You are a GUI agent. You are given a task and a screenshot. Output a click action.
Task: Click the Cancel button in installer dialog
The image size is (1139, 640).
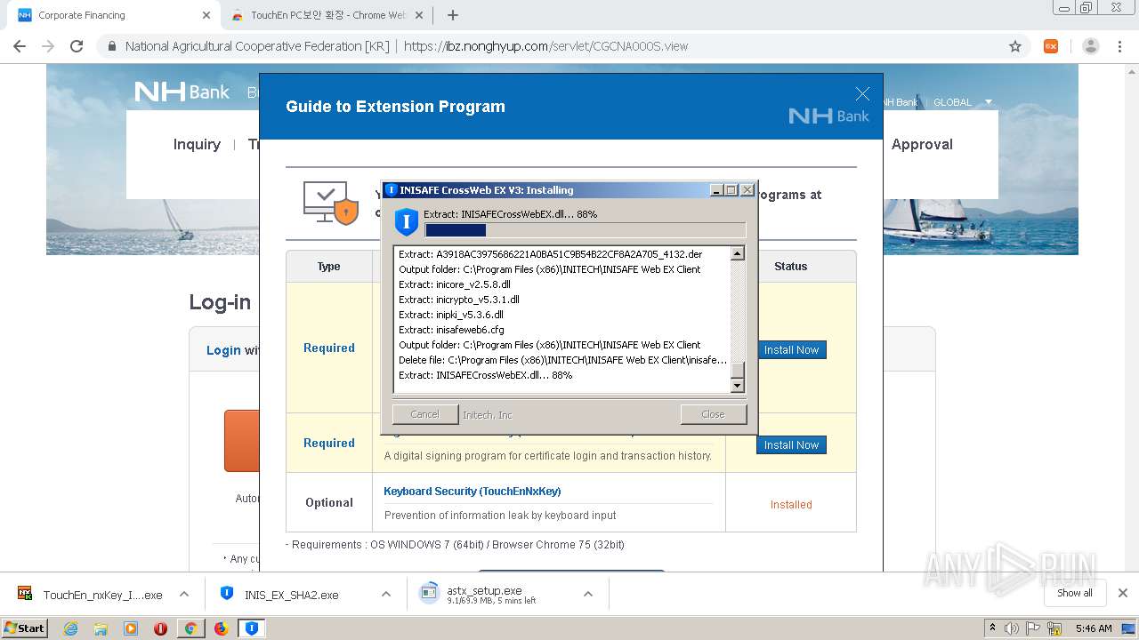[424, 414]
